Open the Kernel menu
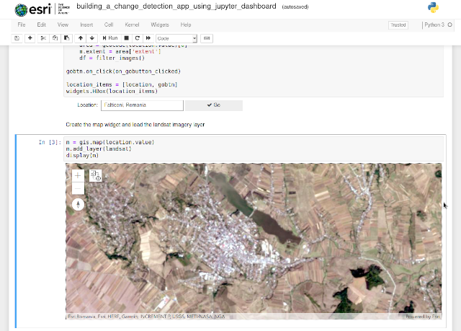 pyautogui.click(x=132, y=25)
